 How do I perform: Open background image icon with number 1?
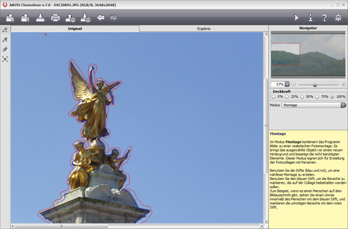(x=10, y=17)
